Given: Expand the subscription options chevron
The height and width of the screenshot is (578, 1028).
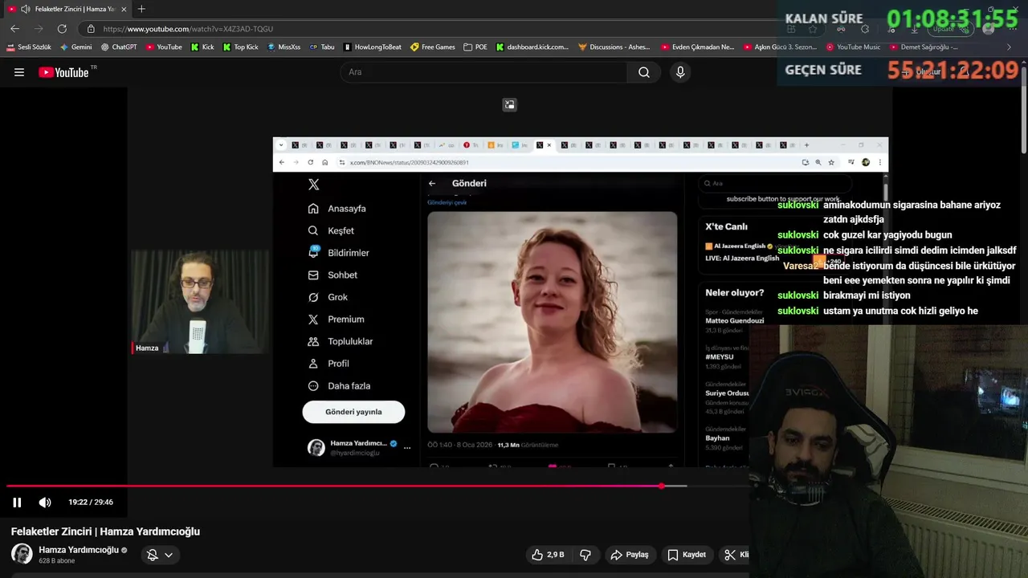Looking at the screenshot, I should [x=169, y=555].
